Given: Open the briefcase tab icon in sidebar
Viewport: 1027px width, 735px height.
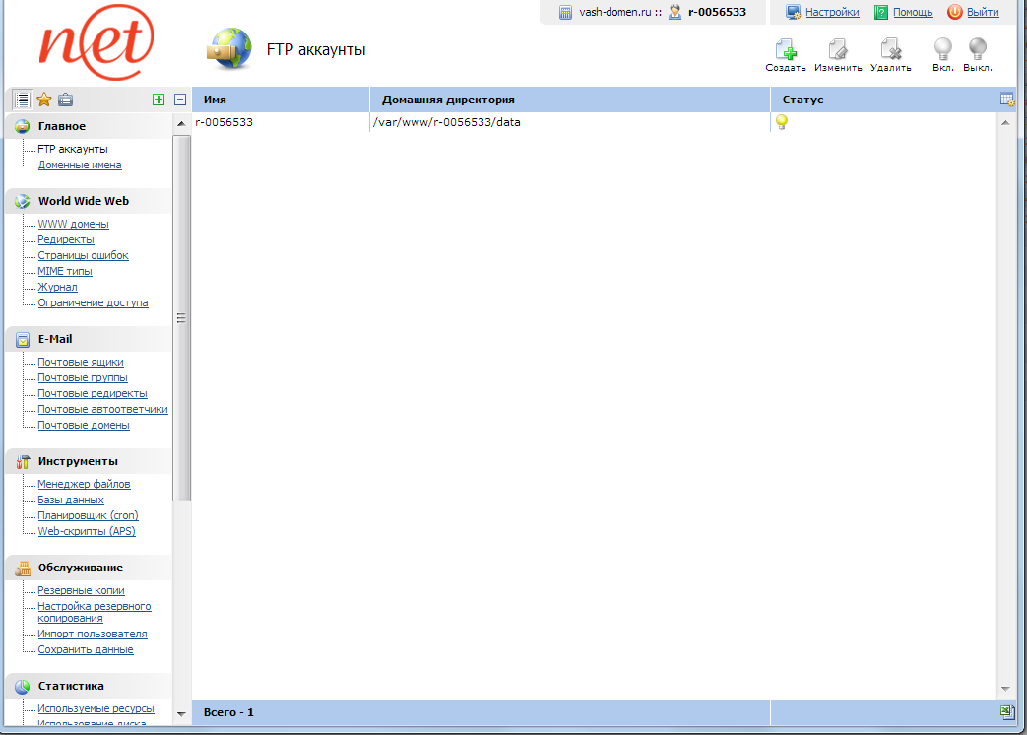Looking at the screenshot, I should 65,100.
